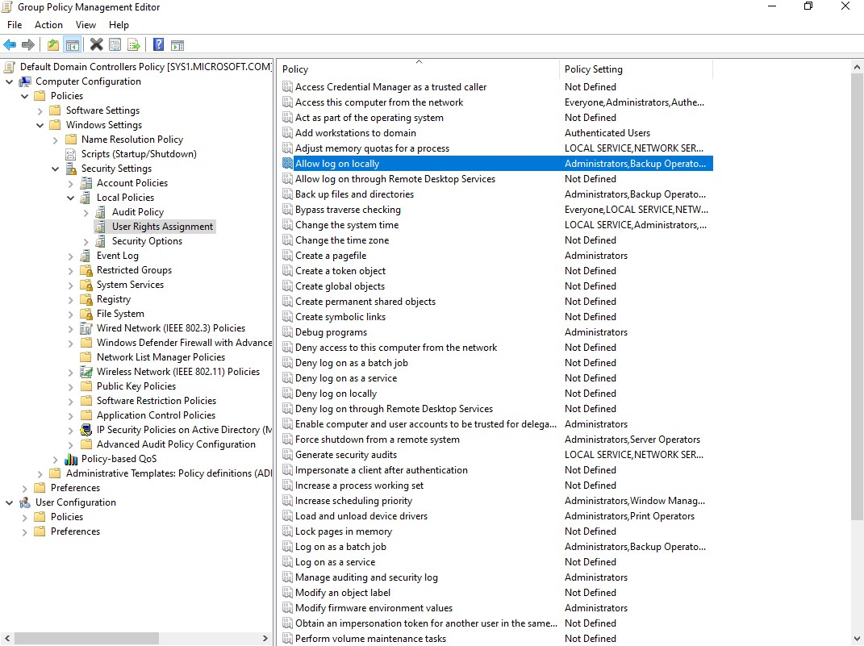This screenshot has width=864, height=646.
Task: Open the File menu
Action: coord(15,25)
